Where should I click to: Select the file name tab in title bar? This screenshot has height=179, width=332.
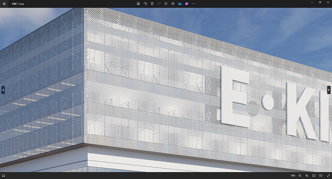coord(18,4)
